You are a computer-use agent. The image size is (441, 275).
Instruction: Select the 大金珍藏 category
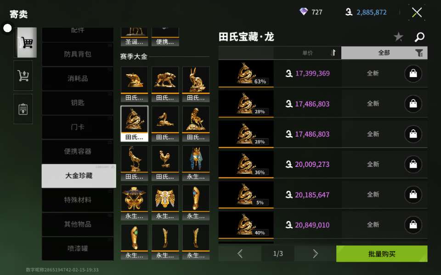(x=79, y=176)
